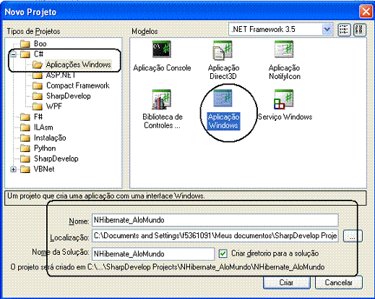Select the Compact Framework project type

(x=71, y=85)
